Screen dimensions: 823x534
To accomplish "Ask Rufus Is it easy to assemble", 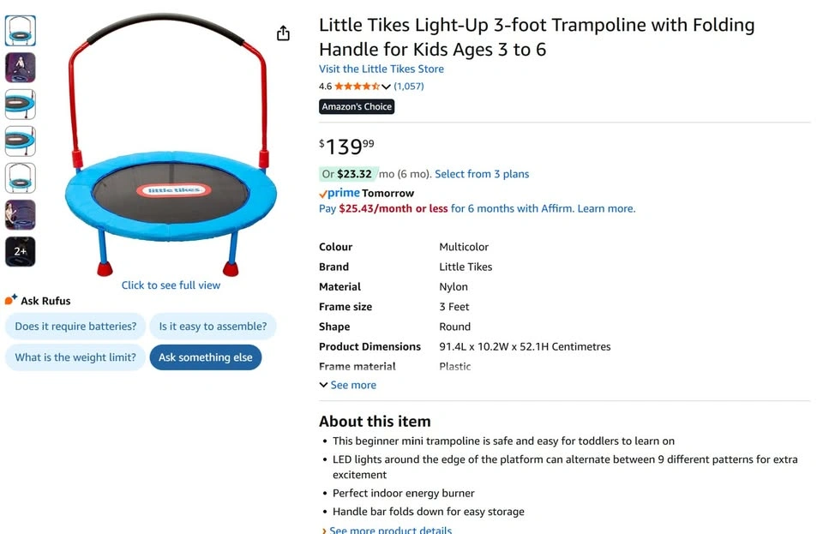I will click(213, 327).
